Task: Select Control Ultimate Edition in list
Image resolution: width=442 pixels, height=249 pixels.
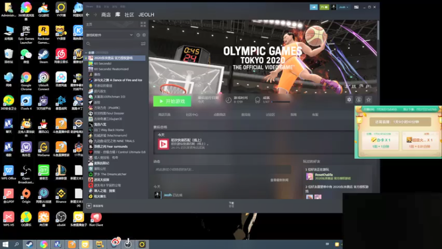Action: point(119,152)
